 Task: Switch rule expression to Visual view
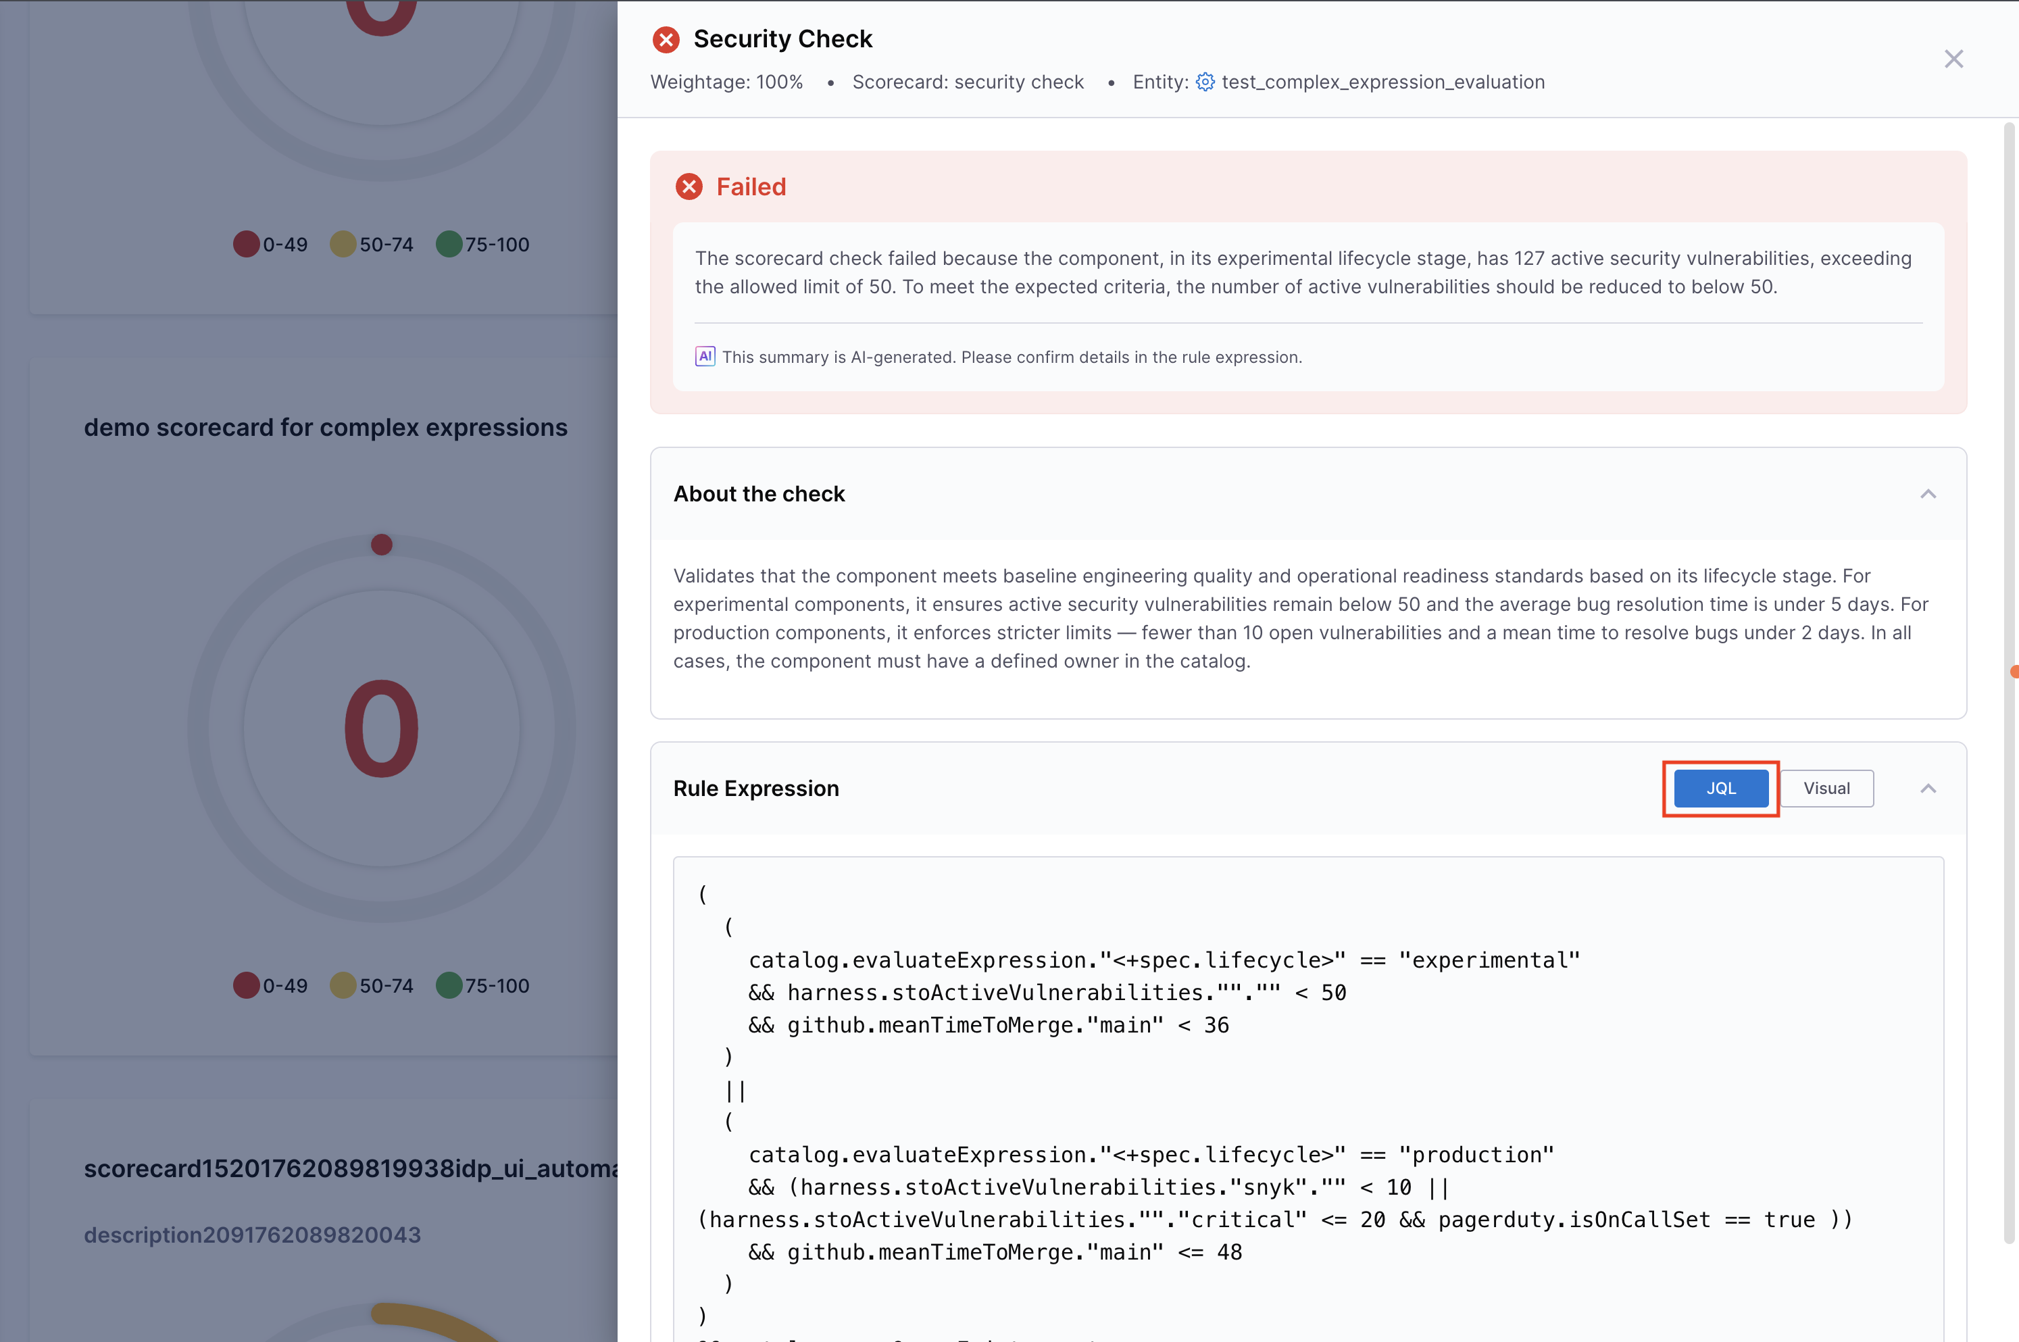pos(1826,789)
